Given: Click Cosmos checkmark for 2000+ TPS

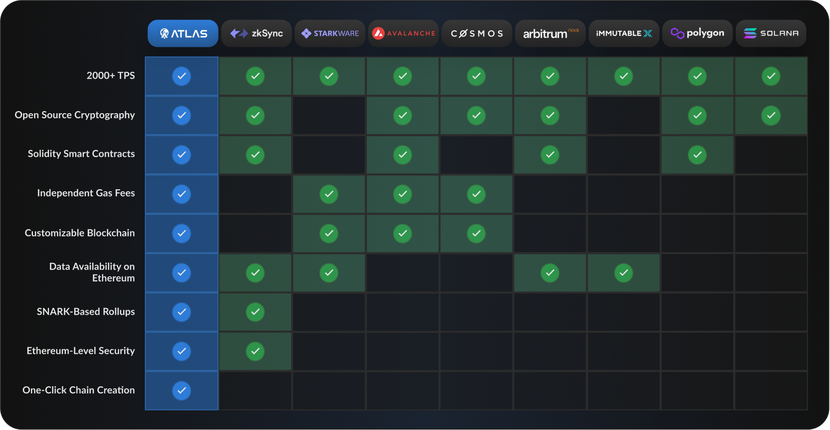Looking at the screenshot, I should click(476, 76).
